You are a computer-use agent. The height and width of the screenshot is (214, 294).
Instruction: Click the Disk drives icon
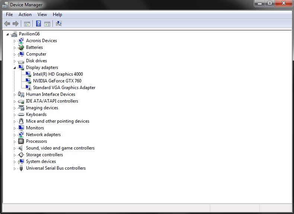(21, 61)
